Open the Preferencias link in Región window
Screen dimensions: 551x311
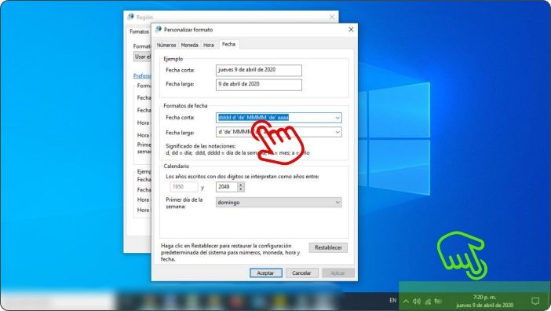(x=142, y=76)
